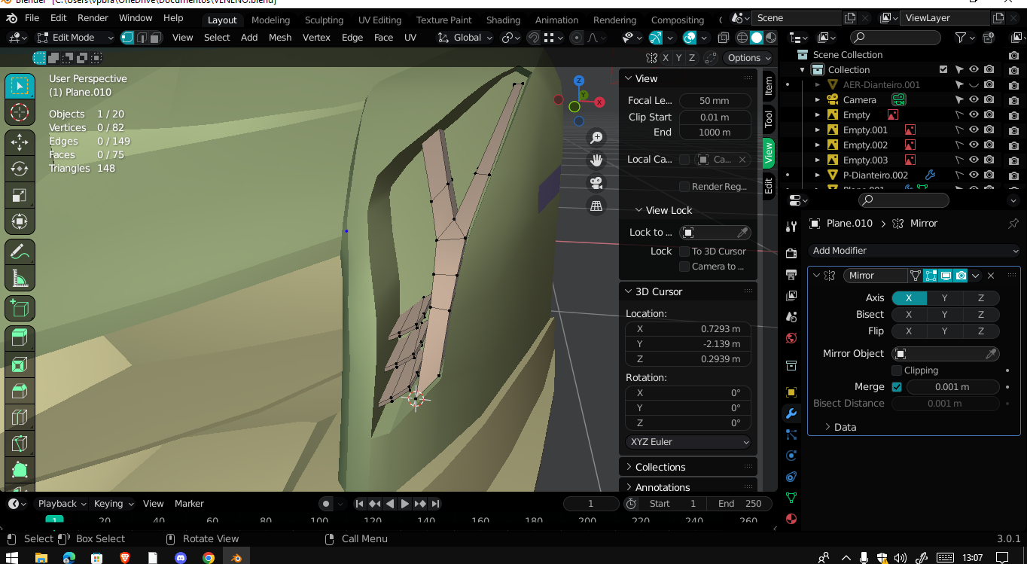Choose the Measure tool

tap(20, 278)
